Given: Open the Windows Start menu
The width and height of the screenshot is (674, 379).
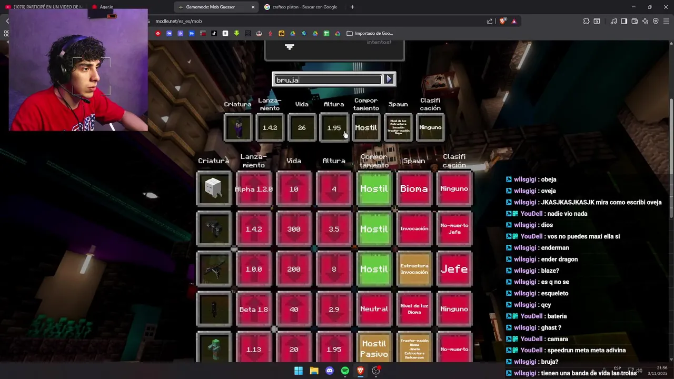Looking at the screenshot, I should pos(299,371).
